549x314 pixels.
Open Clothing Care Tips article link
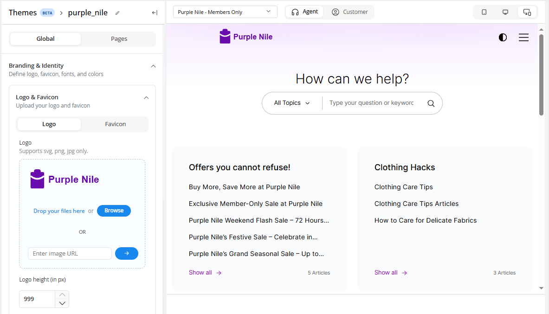click(x=403, y=187)
